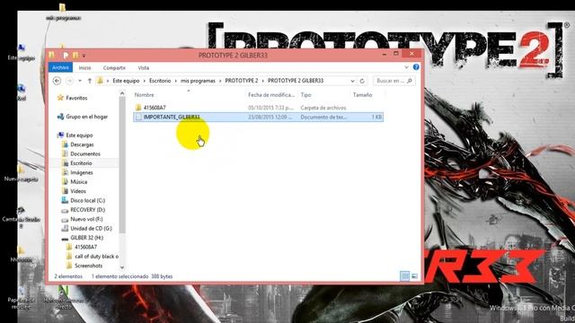
Task: Select Nueva carpeta desktop folder
Action: click(21, 173)
